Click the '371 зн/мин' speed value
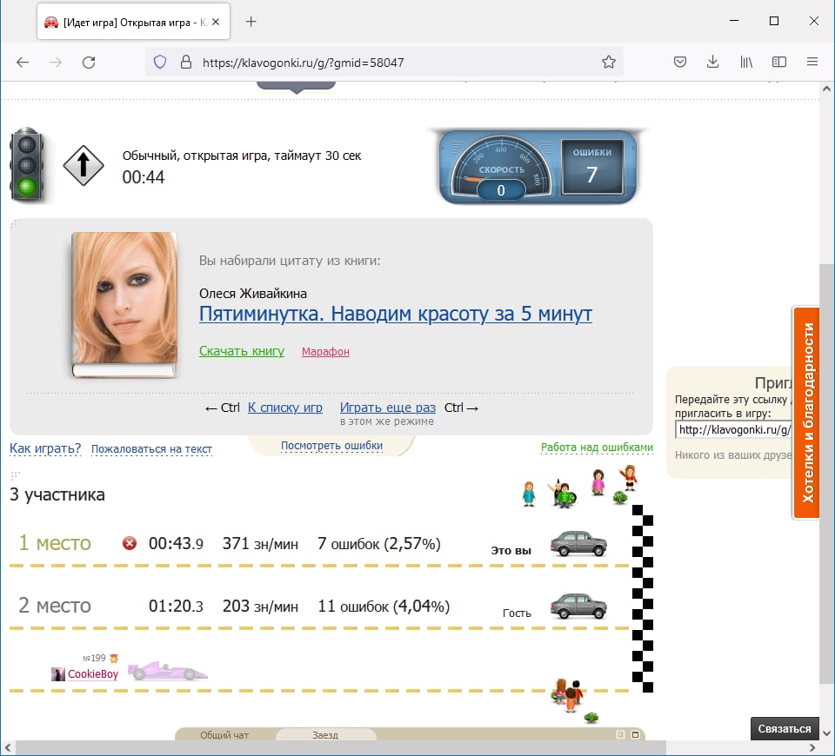 coord(260,544)
